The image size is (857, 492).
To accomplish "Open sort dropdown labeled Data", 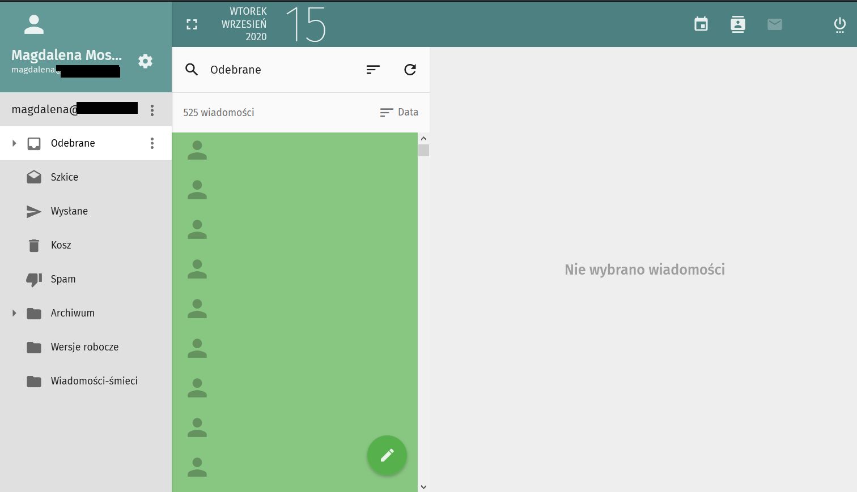I will 399,113.
